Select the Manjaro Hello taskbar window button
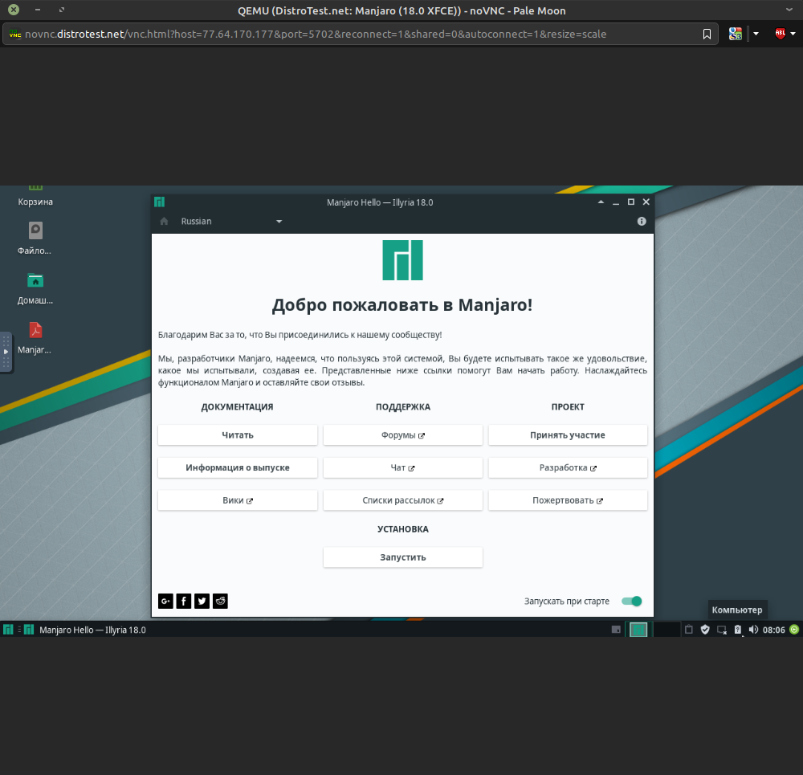This screenshot has width=803, height=775. point(85,630)
